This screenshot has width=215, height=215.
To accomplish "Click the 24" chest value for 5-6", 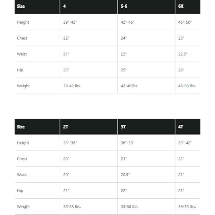I will [124, 38].
